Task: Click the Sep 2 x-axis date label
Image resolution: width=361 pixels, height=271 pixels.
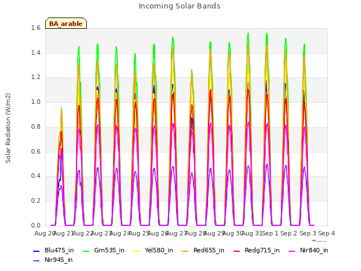Action: click(289, 233)
